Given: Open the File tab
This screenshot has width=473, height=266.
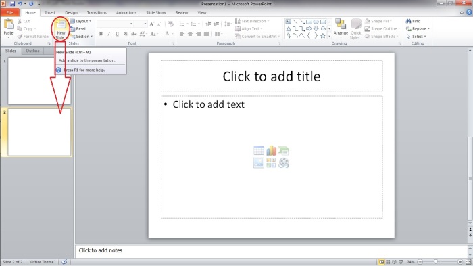Looking at the screenshot, I should point(9,12).
